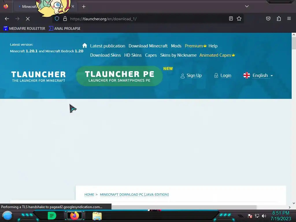This screenshot has width=296, height=222.
Task: Click the Firefox back arrow button
Action: point(7,19)
